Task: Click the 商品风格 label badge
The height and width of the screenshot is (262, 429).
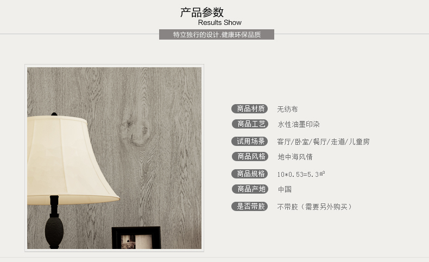Action: pos(250,156)
